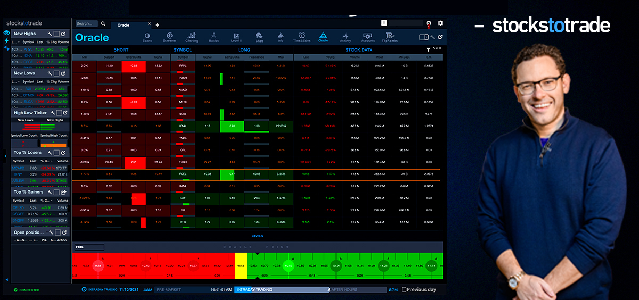The width and height of the screenshot is (639, 300).
Task: Open the Accounts tool
Action: click(x=368, y=37)
